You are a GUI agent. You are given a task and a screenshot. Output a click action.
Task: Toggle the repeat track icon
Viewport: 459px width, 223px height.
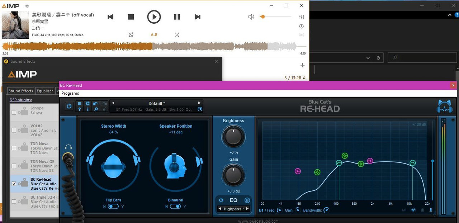pyautogui.click(x=131, y=35)
